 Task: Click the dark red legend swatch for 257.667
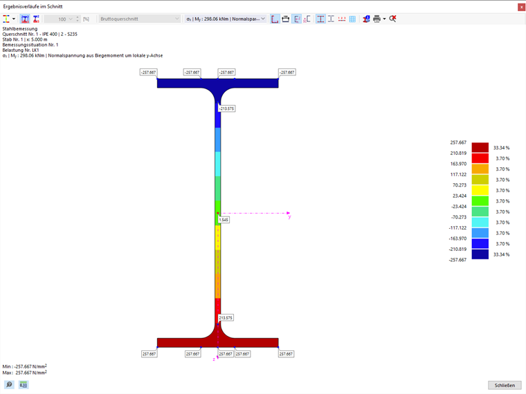[x=480, y=147]
